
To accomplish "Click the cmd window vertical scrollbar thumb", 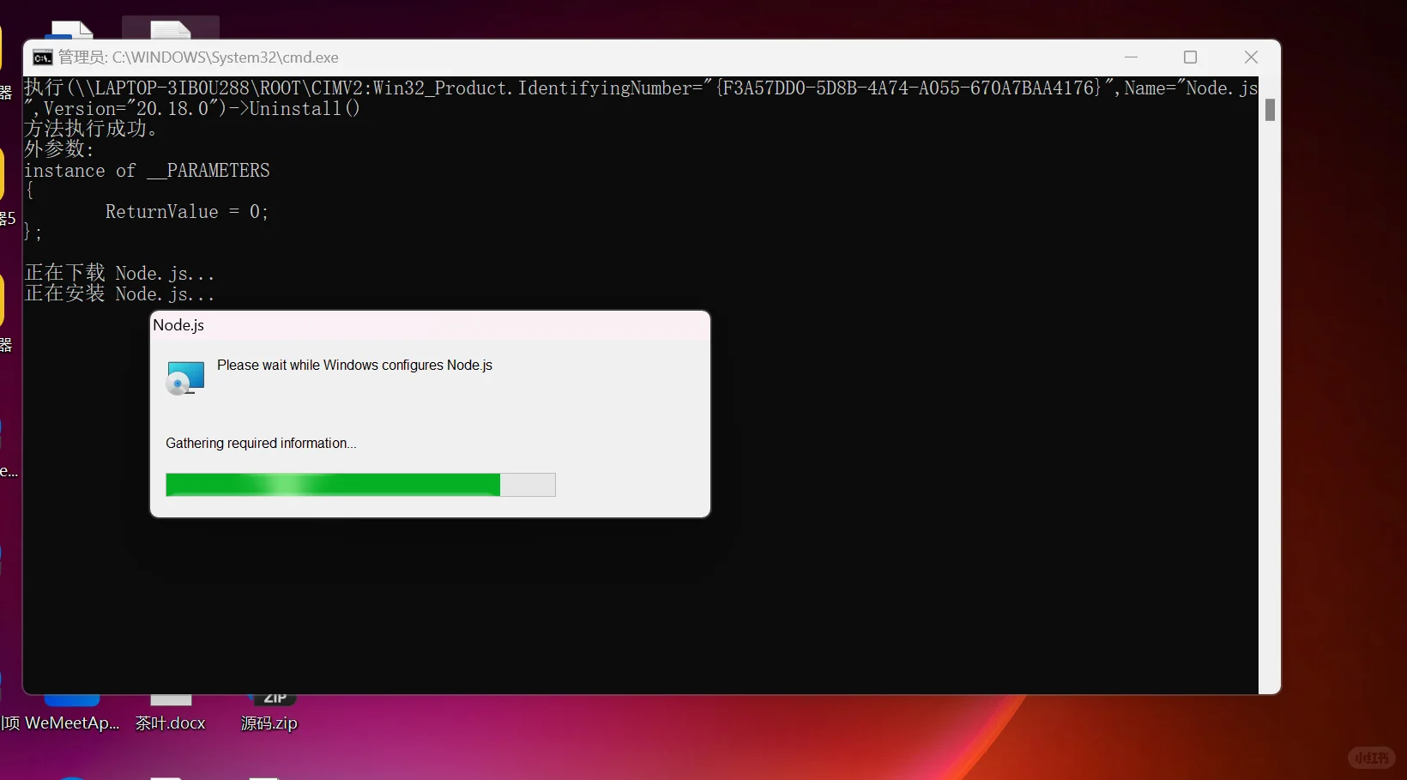I will 1270,110.
